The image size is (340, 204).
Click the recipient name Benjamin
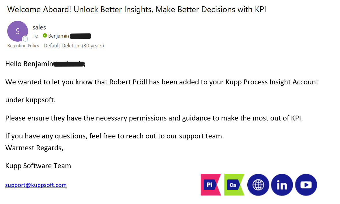coord(59,36)
